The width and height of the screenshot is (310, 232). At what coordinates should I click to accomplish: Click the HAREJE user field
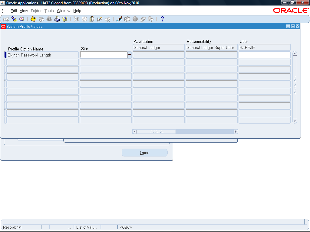point(264,47)
